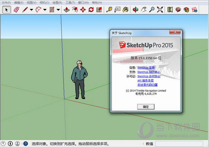Click the credits info status bar icon
The width and height of the screenshot is (209, 147).
click(x=10, y=144)
